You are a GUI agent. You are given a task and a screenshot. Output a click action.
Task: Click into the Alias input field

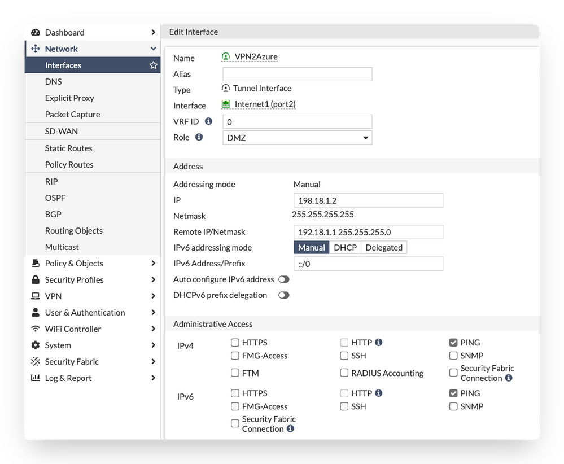click(x=297, y=74)
